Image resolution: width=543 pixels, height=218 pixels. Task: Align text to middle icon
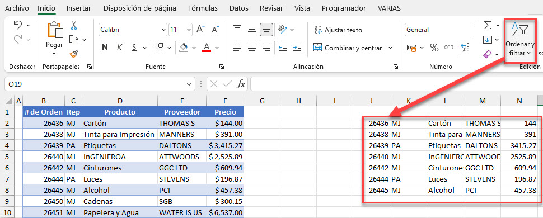252,30
